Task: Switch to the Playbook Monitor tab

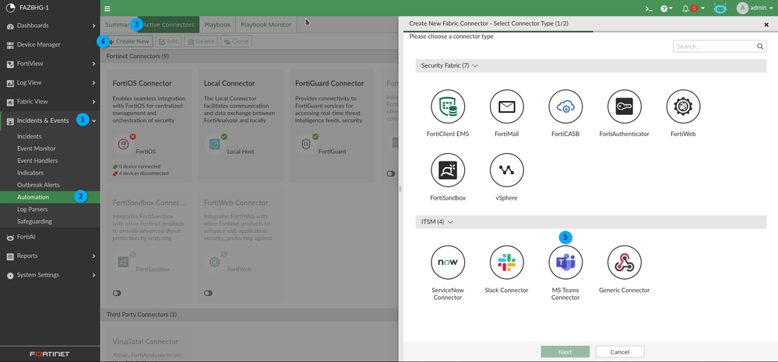Action: [x=266, y=25]
